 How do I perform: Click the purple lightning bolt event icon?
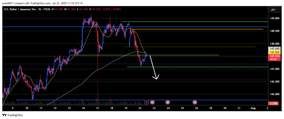point(147,102)
